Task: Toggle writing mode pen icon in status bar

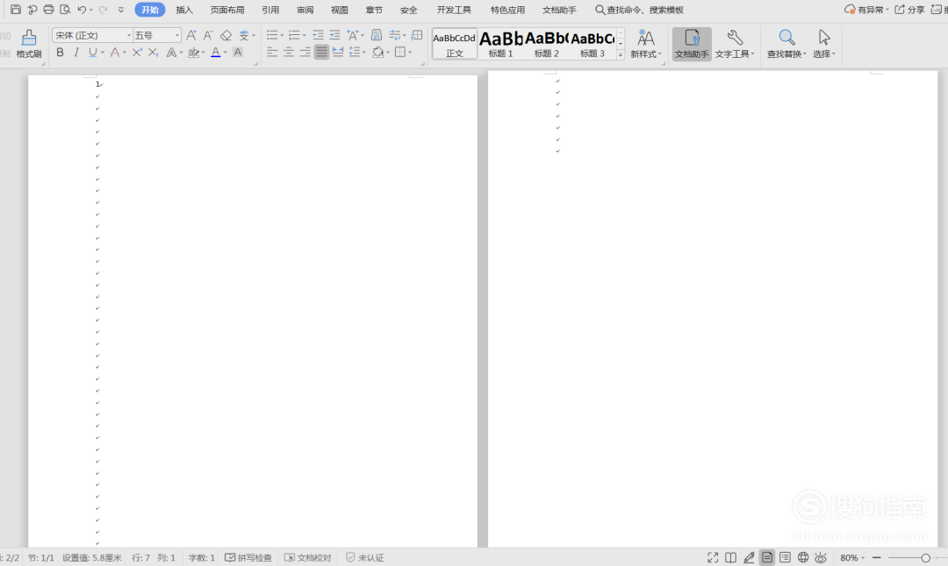Action: [x=749, y=557]
